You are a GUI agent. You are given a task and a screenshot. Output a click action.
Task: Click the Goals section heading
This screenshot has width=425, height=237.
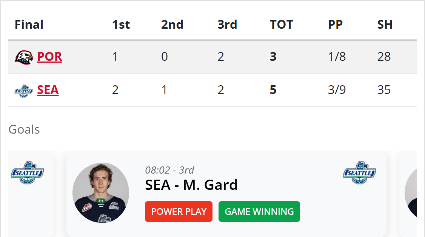pyautogui.click(x=24, y=129)
